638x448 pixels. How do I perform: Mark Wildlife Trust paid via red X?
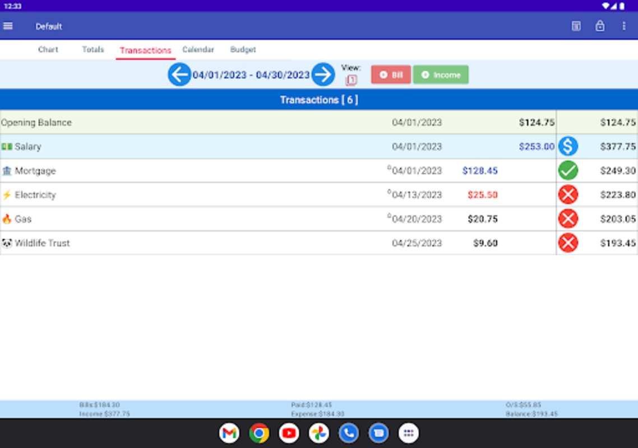tap(568, 242)
